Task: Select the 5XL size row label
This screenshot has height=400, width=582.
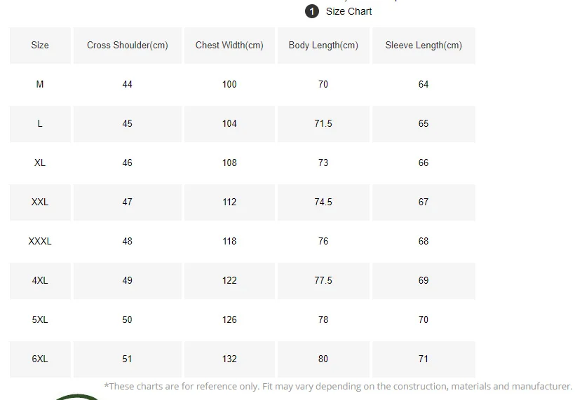Action: [40, 320]
